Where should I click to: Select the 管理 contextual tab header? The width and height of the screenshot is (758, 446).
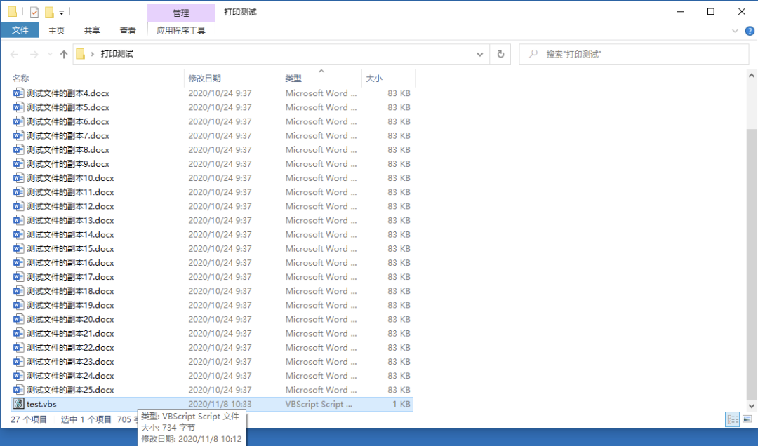pyautogui.click(x=181, y=13)
